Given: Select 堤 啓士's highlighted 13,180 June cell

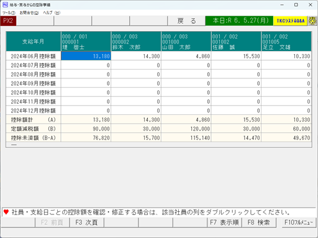Looking at the screenshot, I should click(x=86, y=56).
